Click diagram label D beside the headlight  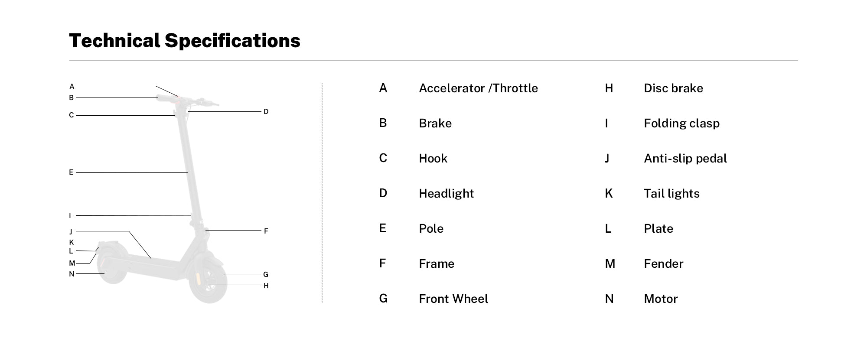pos(266,112)
